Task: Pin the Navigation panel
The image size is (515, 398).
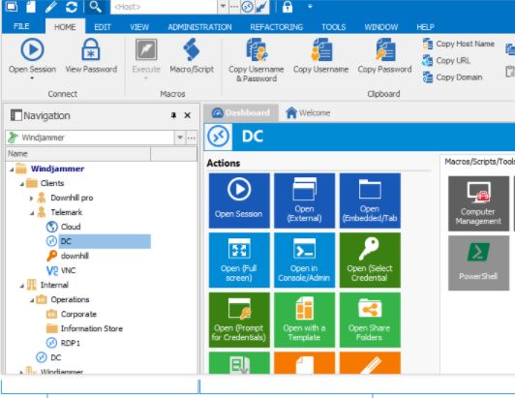Action: (x=173, y=115)
